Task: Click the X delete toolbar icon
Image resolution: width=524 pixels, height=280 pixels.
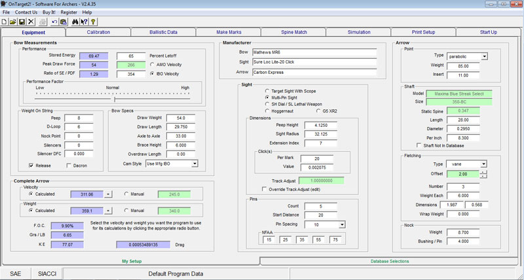Action: click(31, 22)
